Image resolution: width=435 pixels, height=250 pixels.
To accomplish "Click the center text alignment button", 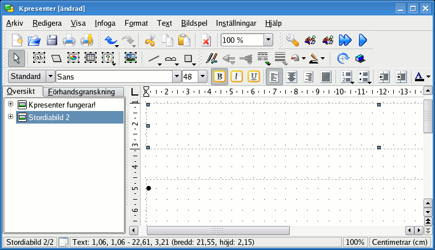I will click(292, 76).
